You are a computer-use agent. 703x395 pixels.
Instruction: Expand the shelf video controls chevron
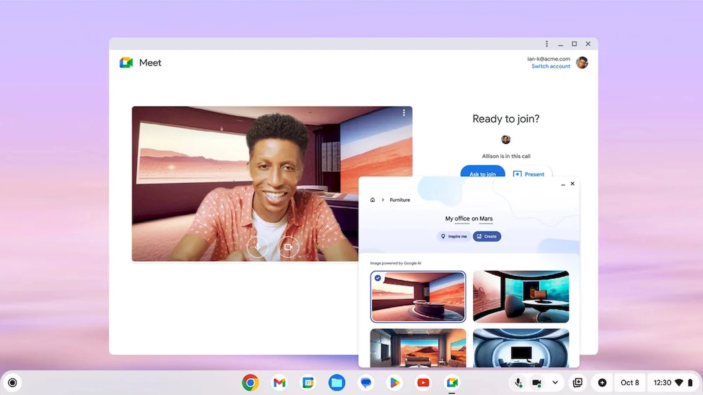click(555, 383)
